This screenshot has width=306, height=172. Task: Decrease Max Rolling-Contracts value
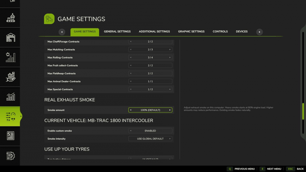[131, 58]
